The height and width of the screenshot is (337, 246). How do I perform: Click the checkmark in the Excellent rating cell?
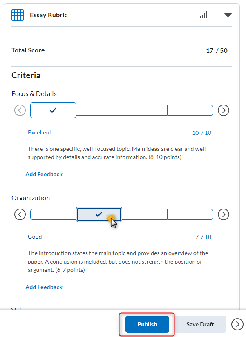point(53,110)
